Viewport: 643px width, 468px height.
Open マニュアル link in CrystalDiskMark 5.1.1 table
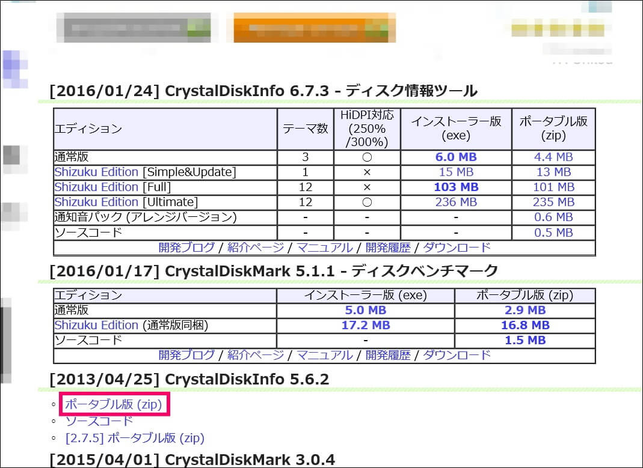tap(324, 355)
